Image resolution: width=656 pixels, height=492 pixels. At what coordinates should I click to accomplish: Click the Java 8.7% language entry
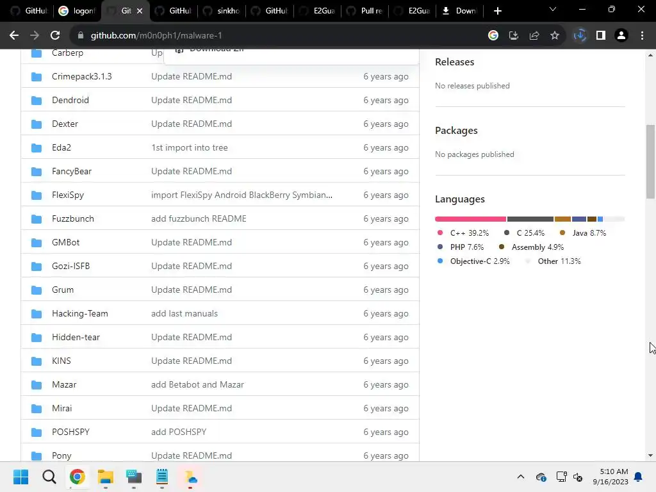coord(583,233)
